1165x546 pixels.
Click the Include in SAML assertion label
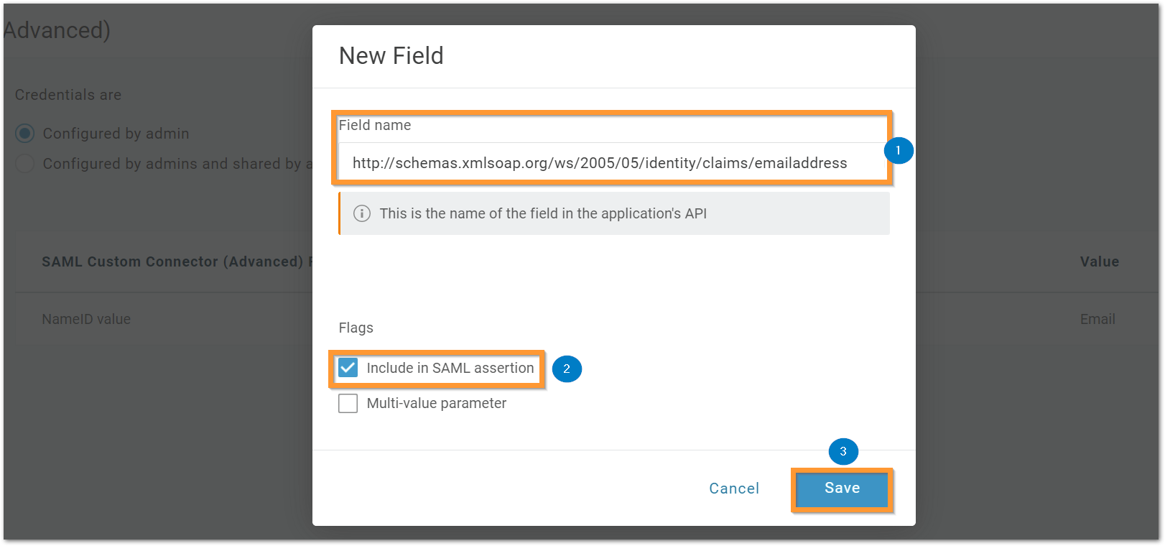pyautogui.click(x=450, y=368)
